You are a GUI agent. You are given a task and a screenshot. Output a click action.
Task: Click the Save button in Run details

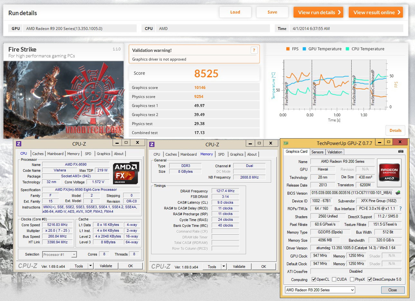(x=272, y=12)
